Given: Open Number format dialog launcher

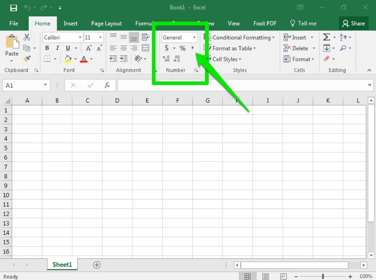Looking at the screenshot, I should point(196,70).
